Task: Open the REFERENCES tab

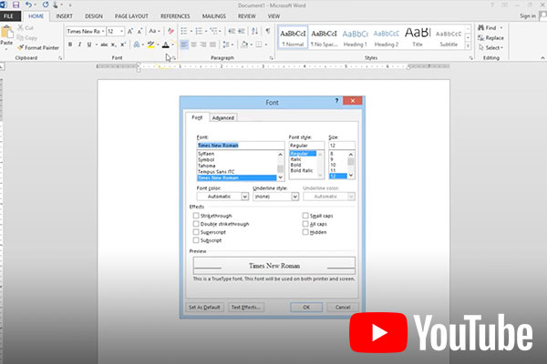Action: click(175, 16)
